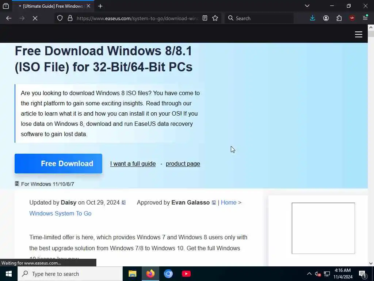Open the downloads panel

click(x=313, y=18)
